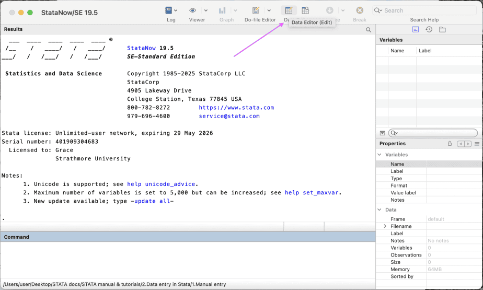
Task: Toggle the Properties lock icon
Action: pos(450,144)
